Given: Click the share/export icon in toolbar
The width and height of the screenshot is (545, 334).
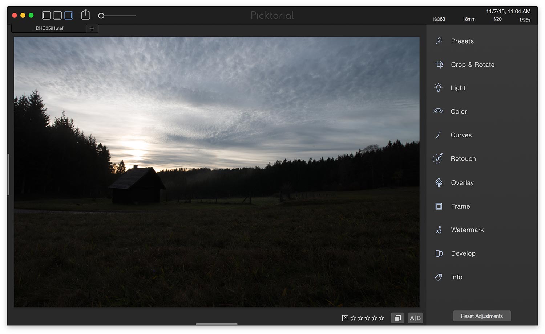Looking at the screenshot, I should [x=86, y=14].
